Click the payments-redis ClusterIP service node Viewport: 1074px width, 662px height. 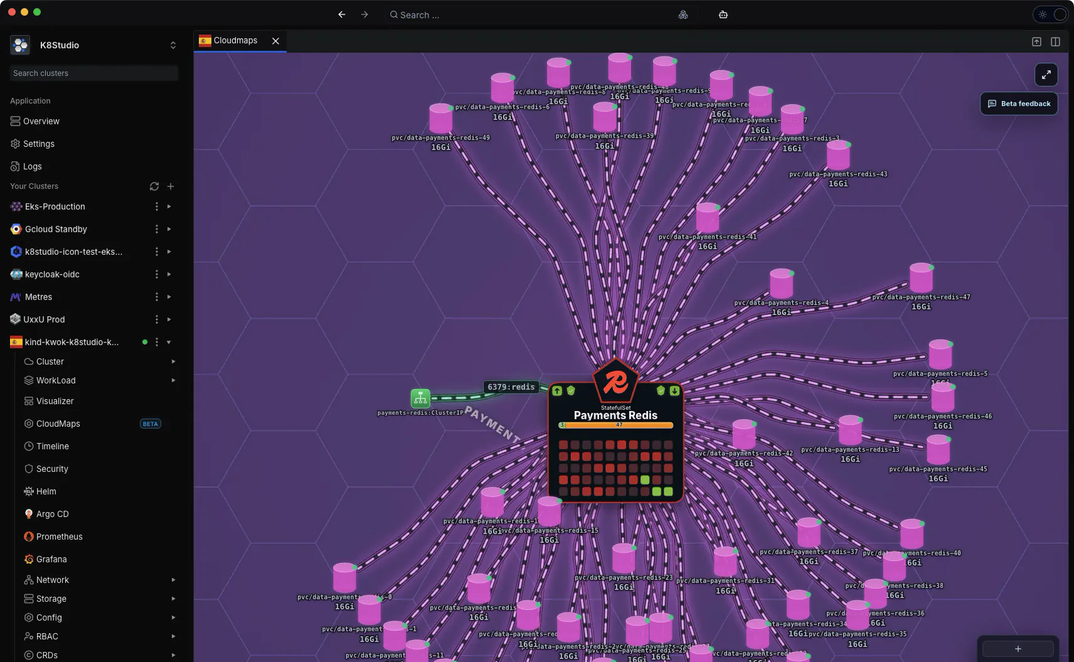tap(420, 398)
